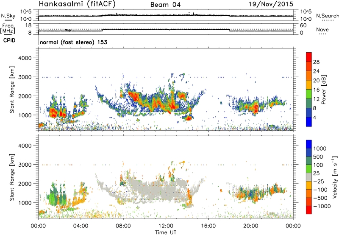The height and width of the screenshot is (235, 339).
Task: Click the '08:00' time axis label
Action: pyautogui.click(x=123, y=226)
